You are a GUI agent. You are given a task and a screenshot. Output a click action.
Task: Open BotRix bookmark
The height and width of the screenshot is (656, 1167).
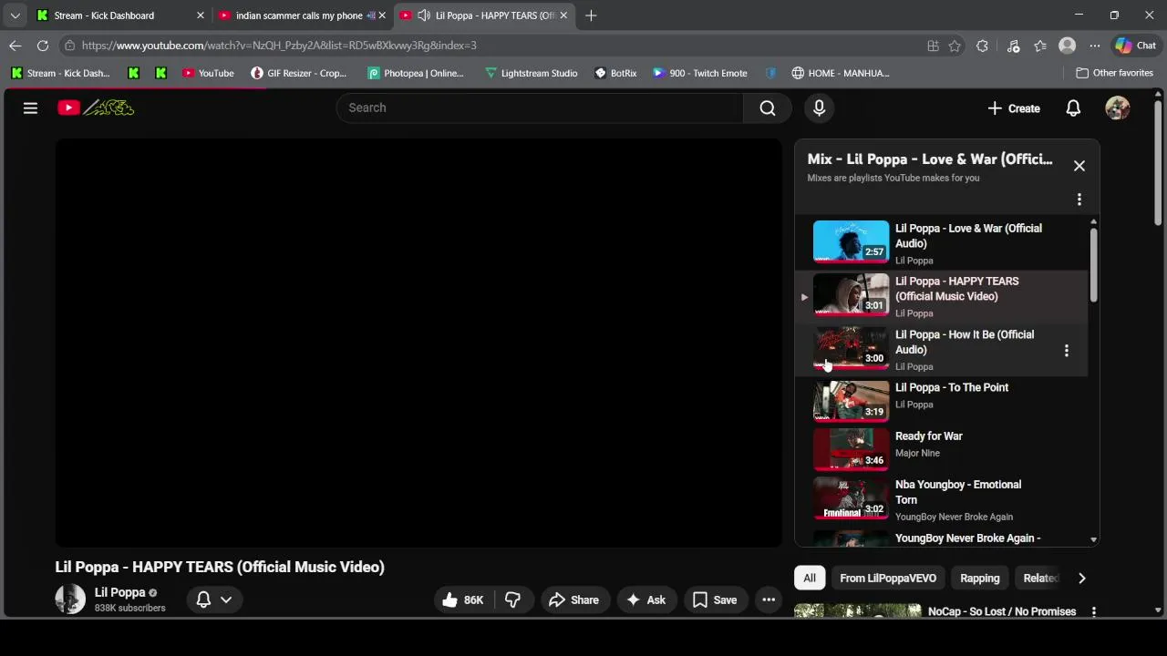click(x=616, y=73)
